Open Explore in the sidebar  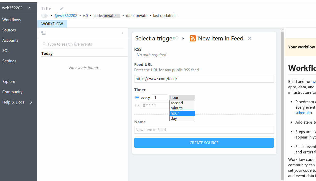(x=9, y=81)
